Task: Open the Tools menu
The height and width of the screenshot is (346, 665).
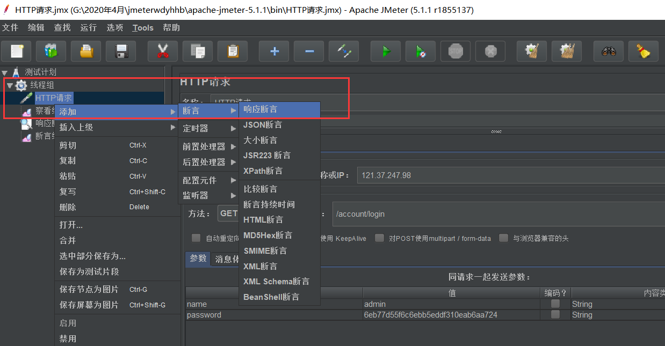Action: pyautogui.click(x=143, y=28)
